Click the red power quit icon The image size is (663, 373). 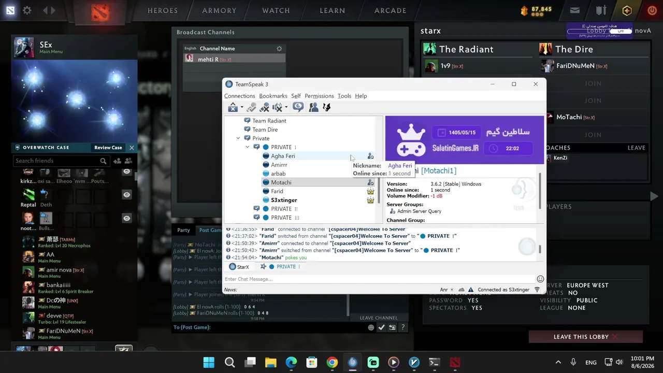pyautogui.click(x=652, y=10)
